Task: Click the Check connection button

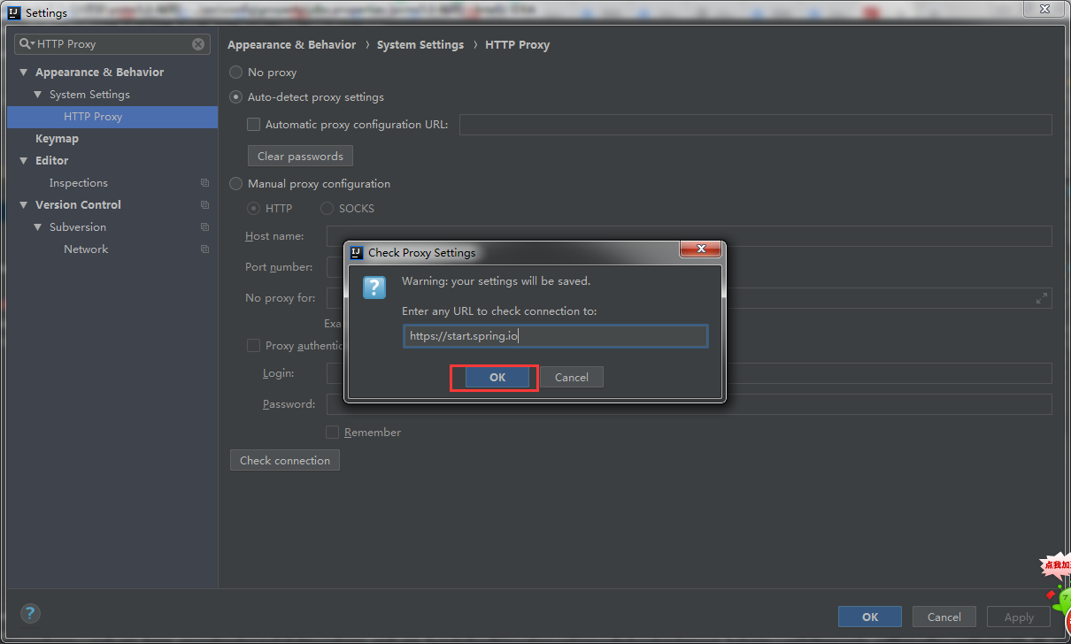Action: pyautogui.click(x=285, y=461)
